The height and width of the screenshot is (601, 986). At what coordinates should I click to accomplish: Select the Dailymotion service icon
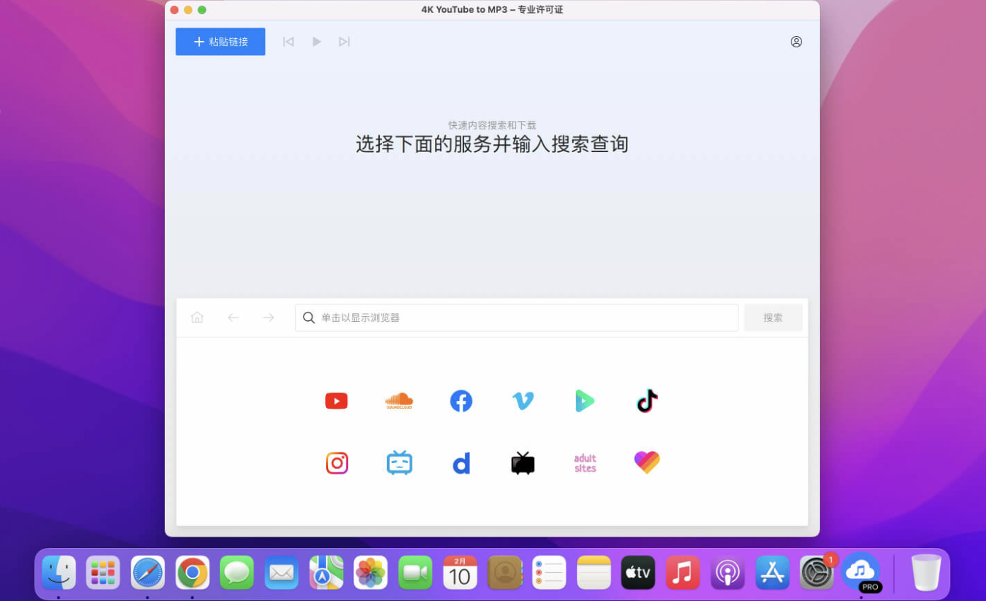[461, 464]
